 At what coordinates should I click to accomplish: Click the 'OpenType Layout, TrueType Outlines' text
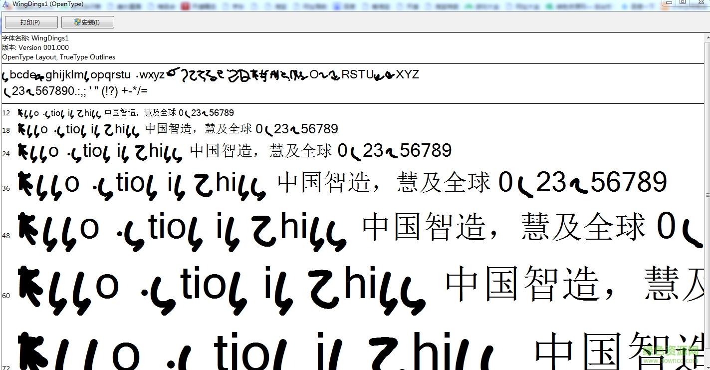click(x=58, y=57)
